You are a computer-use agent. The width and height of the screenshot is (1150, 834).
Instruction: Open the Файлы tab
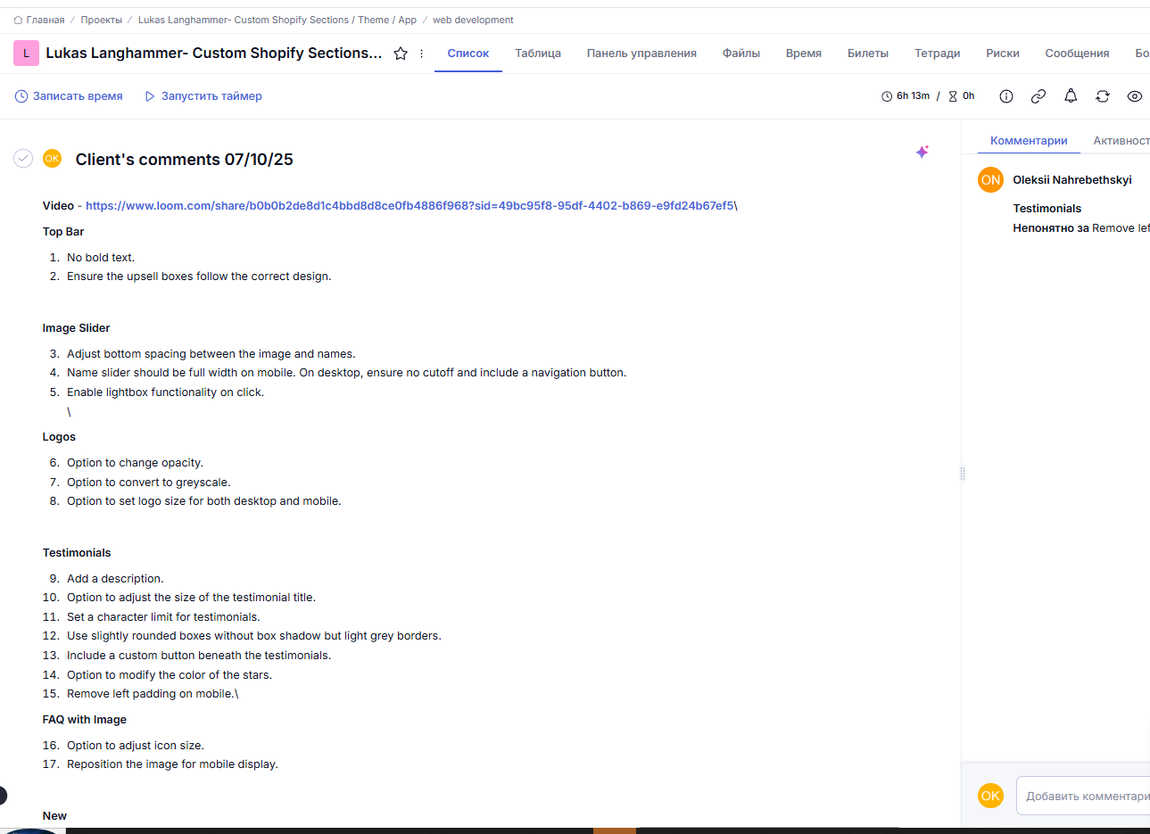click(740, 54)
